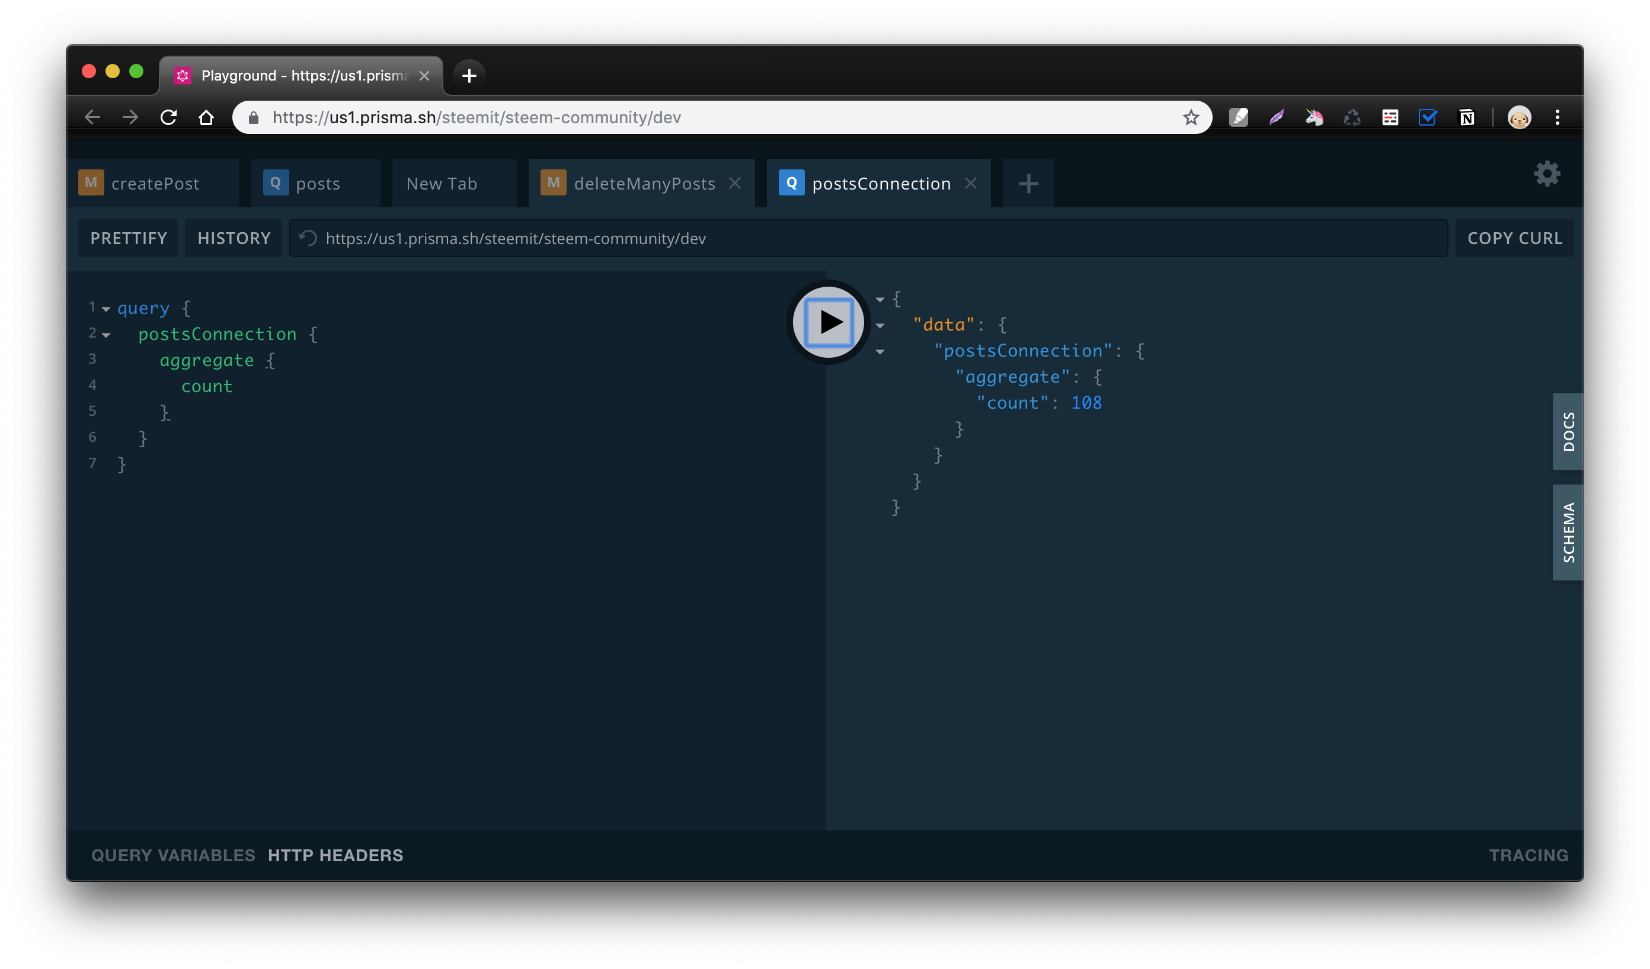The width and height of the screenshot is (1650, 969).
Task: Collapse the "postsConnection" response object
Action: [880, 352]
